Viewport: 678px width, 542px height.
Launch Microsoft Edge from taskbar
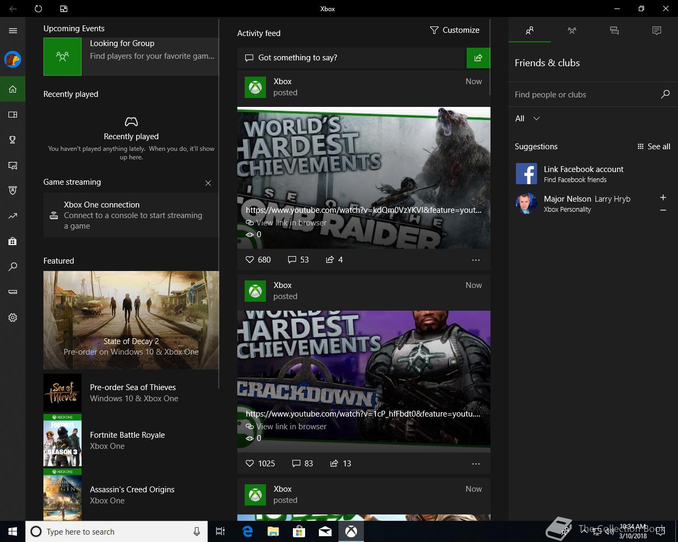[247, 531]
